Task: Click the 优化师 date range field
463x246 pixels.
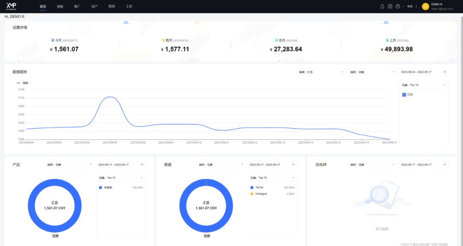Action: tap(424, 165)
